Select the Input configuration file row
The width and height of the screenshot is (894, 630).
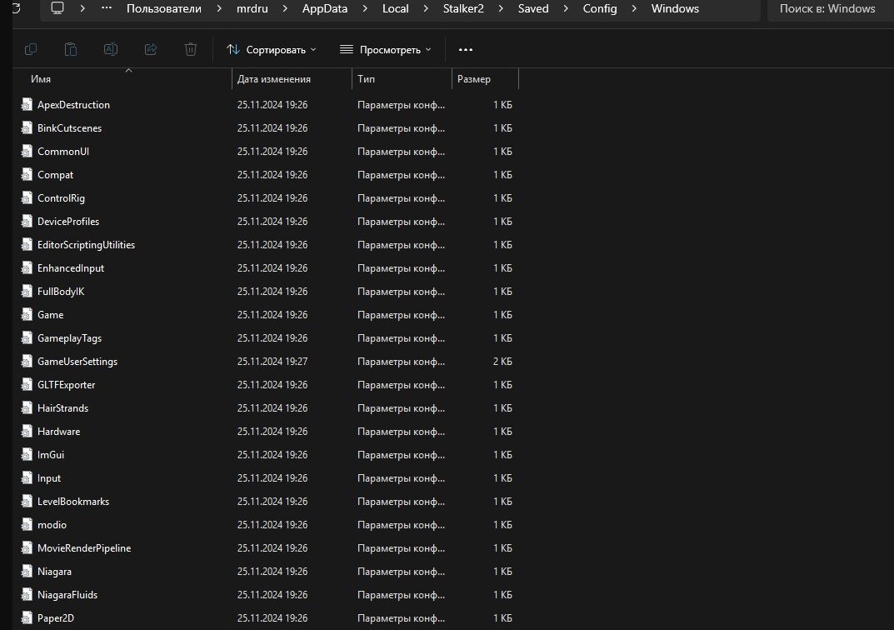(x=49, y=478)
